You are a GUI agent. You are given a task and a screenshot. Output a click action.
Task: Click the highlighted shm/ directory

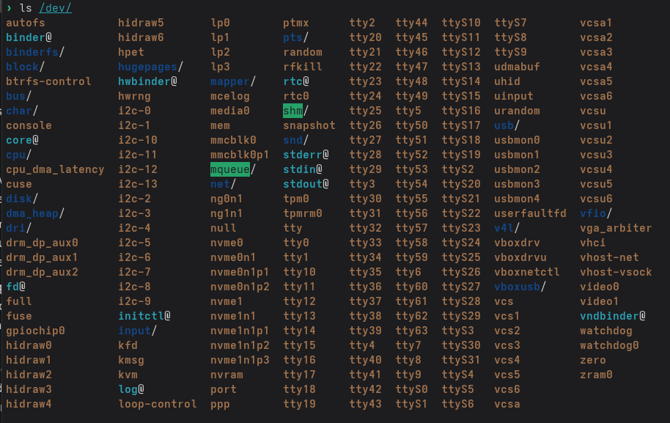tap(296, 111)
